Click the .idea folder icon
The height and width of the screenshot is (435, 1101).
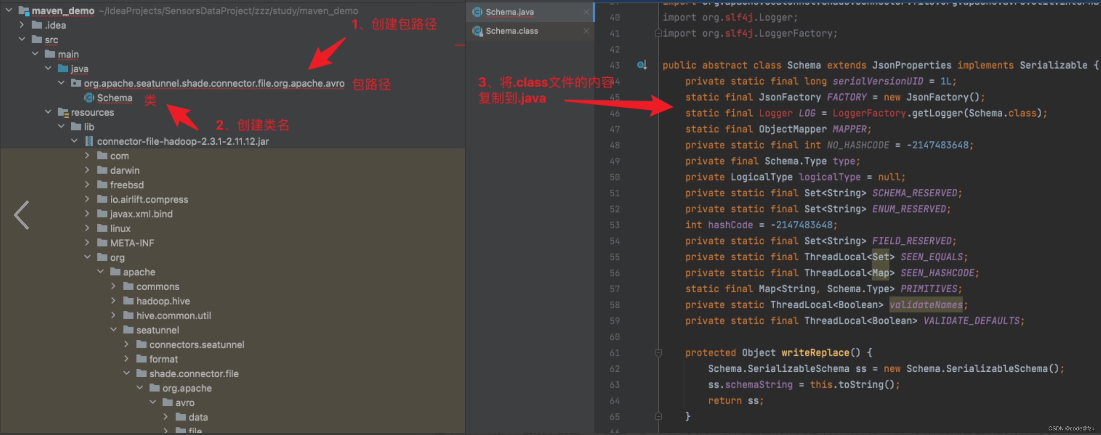tap(37, 25)
